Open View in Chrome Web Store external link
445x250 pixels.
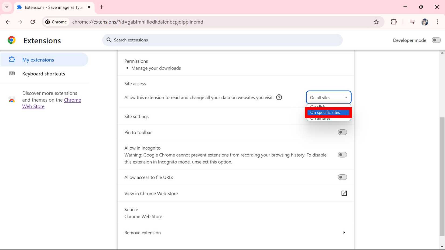point(344,193)
